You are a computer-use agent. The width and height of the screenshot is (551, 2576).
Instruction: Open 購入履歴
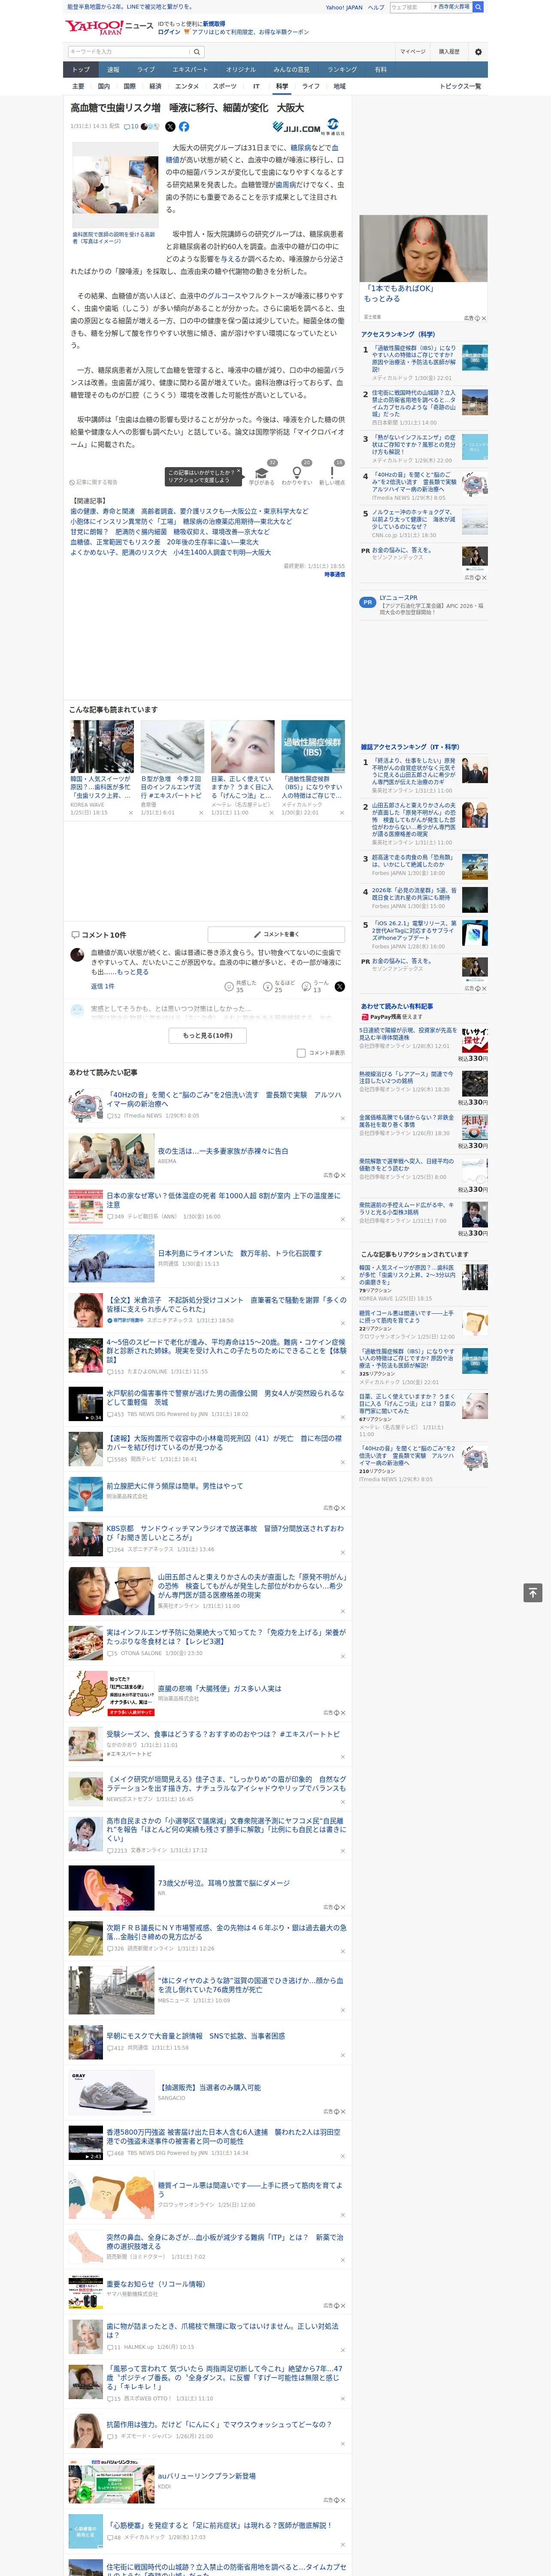[449, 52]
